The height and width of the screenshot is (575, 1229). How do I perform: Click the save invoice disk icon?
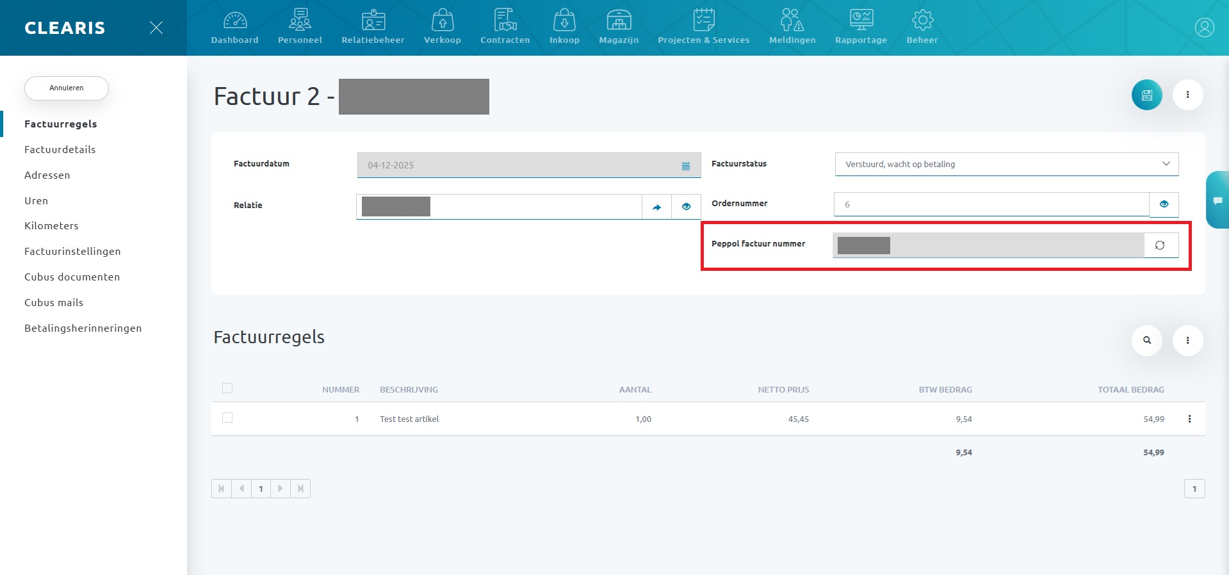pos(1146,95)
